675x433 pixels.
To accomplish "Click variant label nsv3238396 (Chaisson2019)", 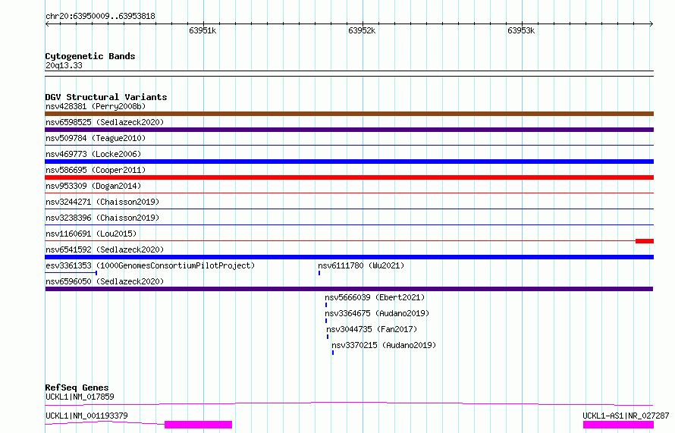I will pyautogui.click(x=102, y=218).
